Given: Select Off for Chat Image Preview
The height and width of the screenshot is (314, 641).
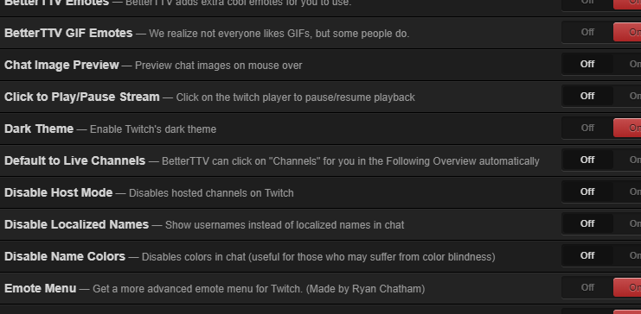Looking at the screenshot, I should (x=587, y=64).
